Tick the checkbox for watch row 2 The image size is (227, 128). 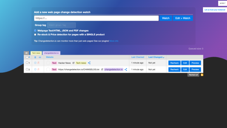(x=27, y=69)
